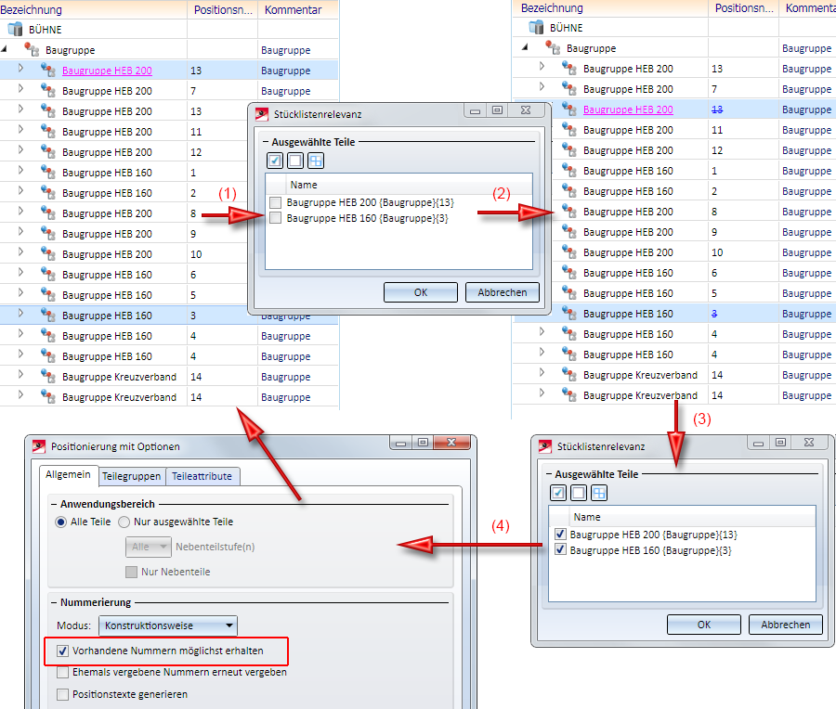836x709 pixels.
Task: Collapse root Baugruppe node in left list
Action: point(5,49)
